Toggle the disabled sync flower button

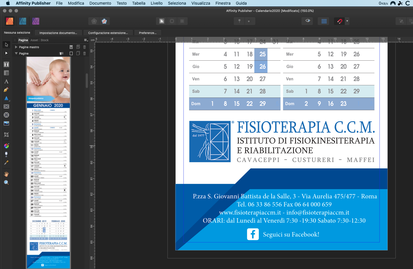[x=104, y=21]
